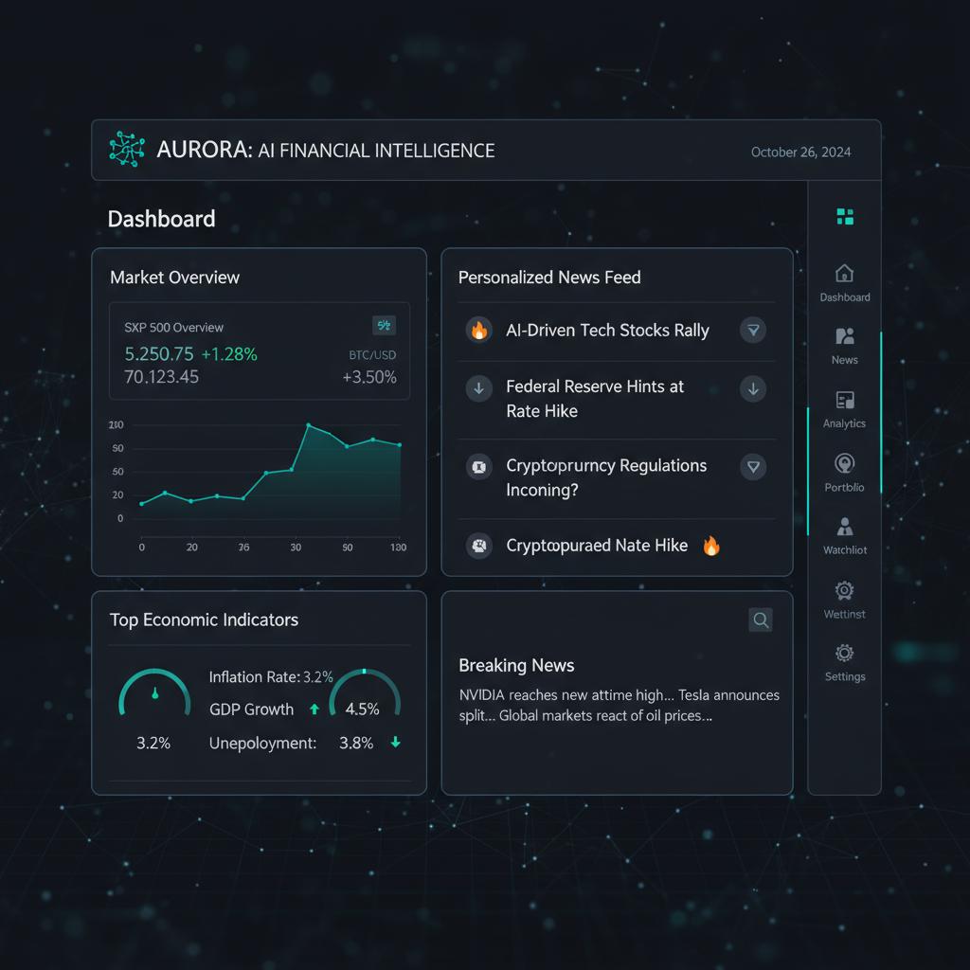
Task: Click the Aurora network logo icon
Action: click(127, 150)
